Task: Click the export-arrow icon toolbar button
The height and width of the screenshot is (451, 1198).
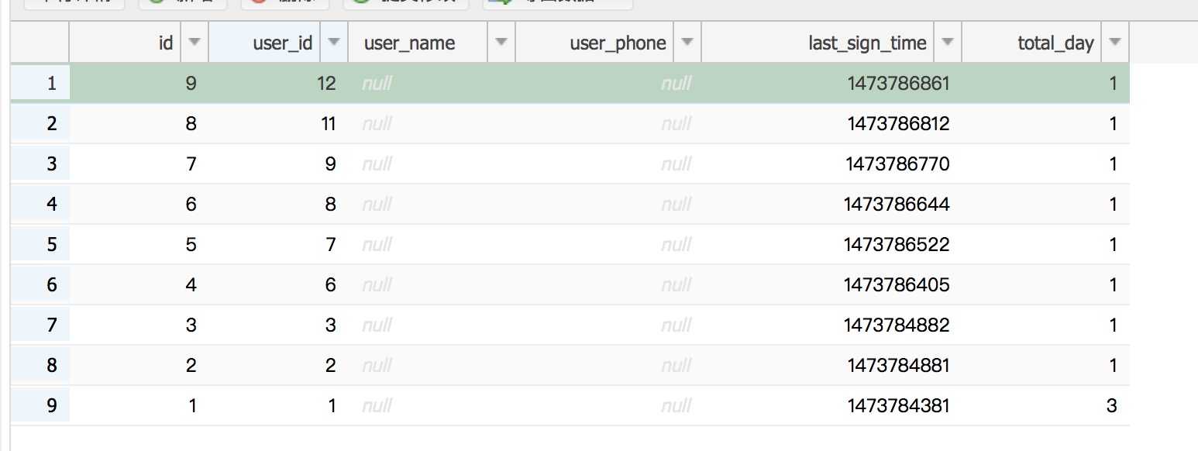Action: [x=557, y=2]
